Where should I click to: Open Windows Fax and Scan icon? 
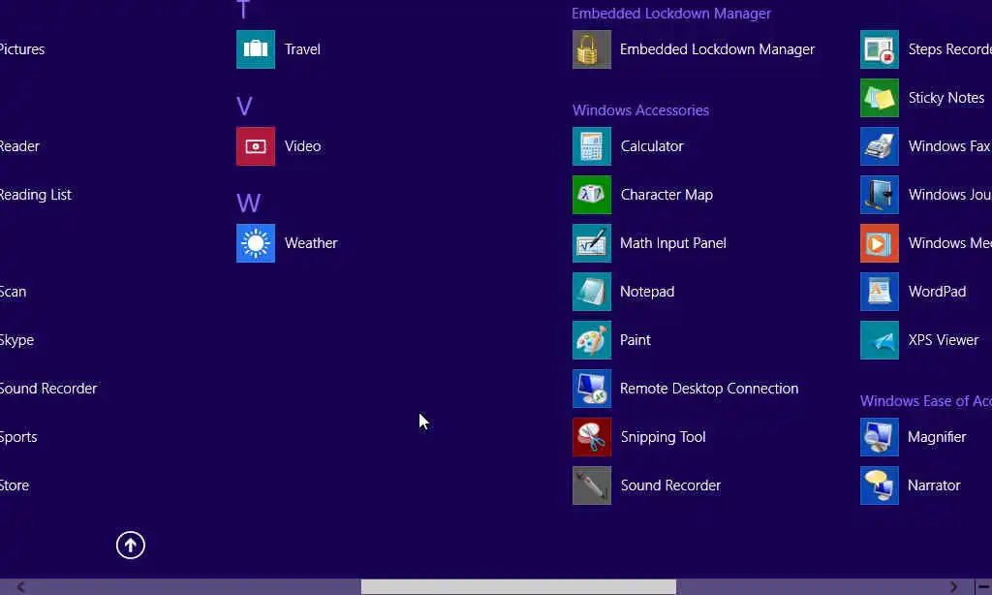[880, 146]
